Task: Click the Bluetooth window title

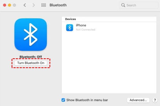Action: pos(58,5)
